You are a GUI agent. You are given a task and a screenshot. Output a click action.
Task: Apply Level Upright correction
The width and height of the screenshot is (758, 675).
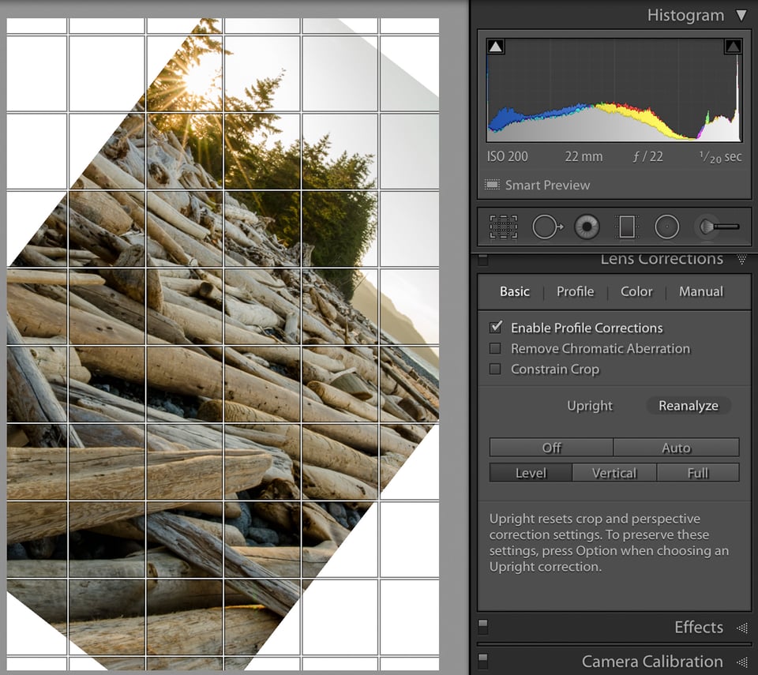531,473
